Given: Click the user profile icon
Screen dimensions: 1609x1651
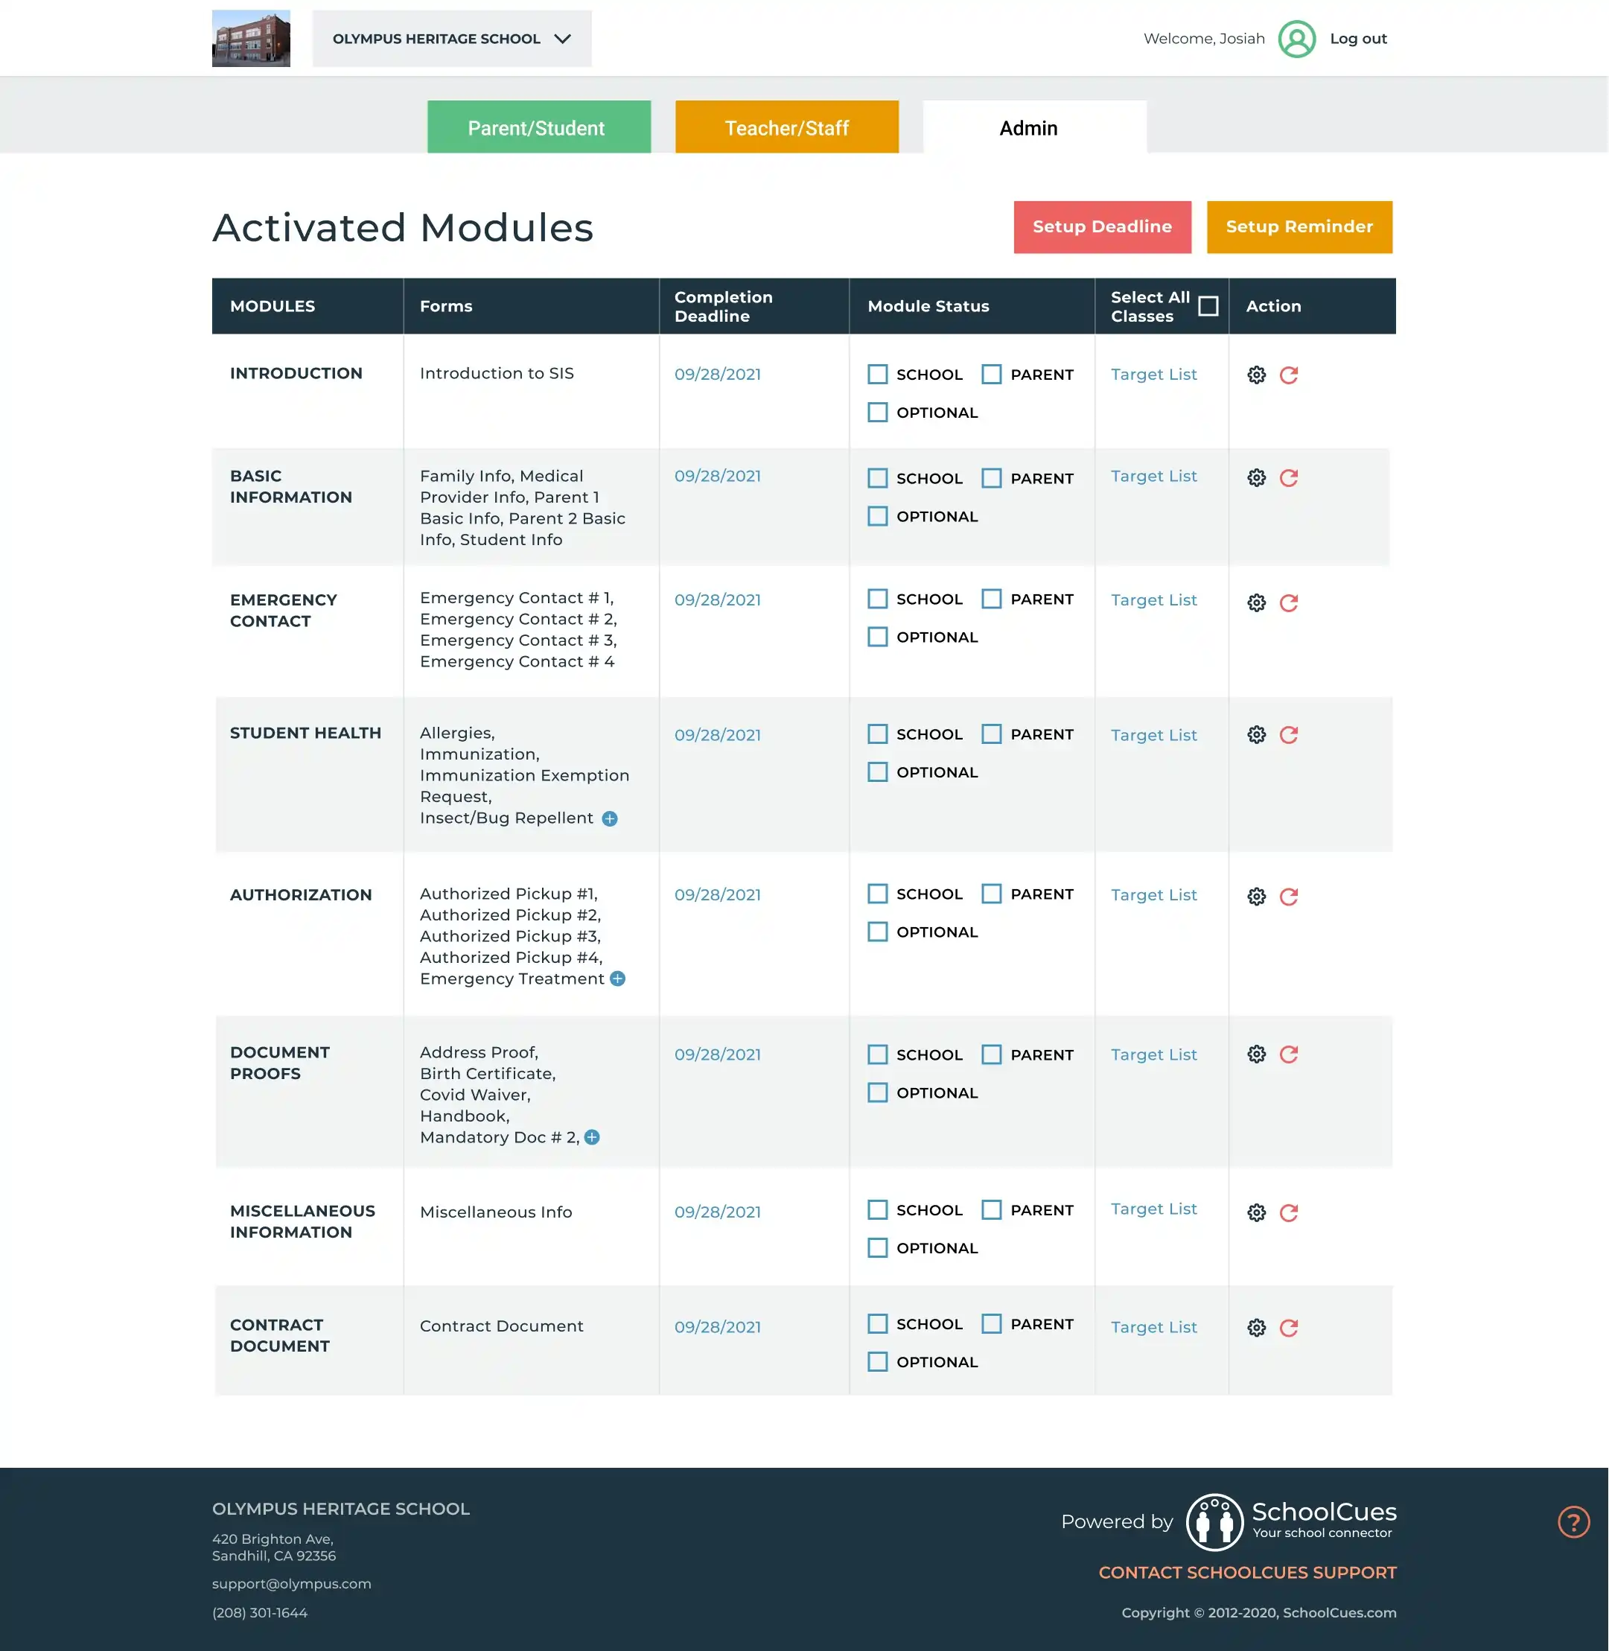Looking at the screenshot, I should (1296, 36).
